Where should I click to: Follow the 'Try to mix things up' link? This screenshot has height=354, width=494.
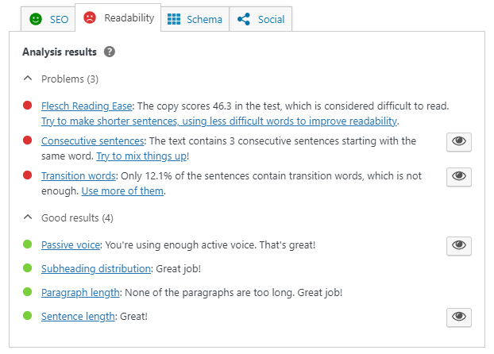(141, 156)
